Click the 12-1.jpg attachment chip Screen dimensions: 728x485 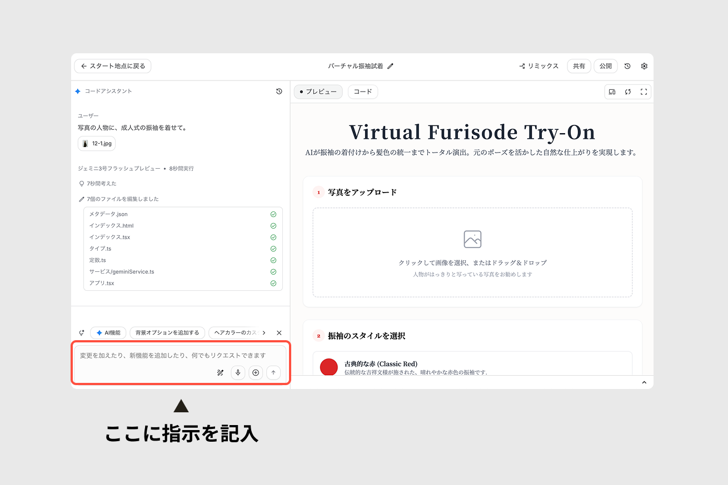click(97, 143)
